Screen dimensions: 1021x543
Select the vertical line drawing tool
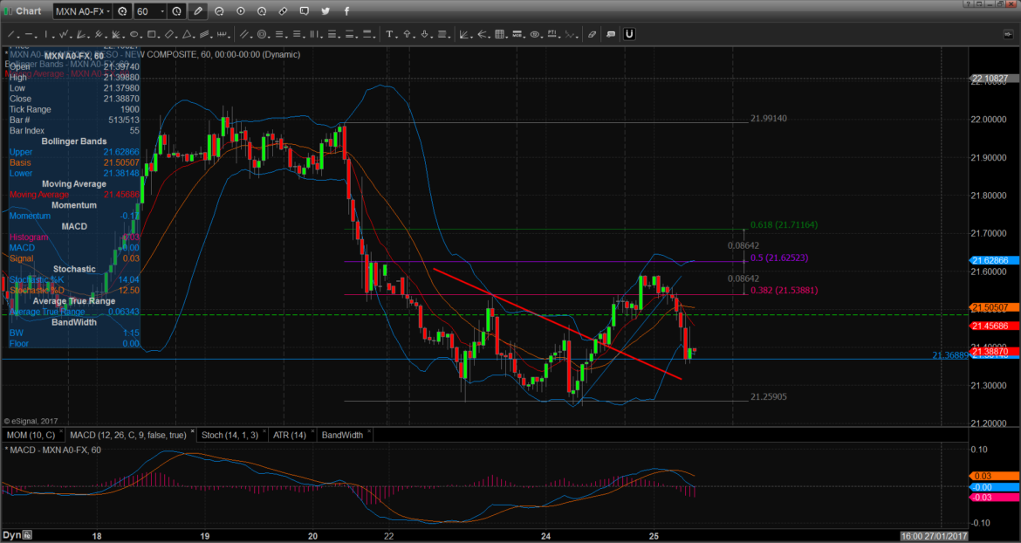click(47, 34)
